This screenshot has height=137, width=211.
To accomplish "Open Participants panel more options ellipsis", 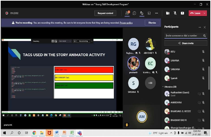I will tap(200, 27).
